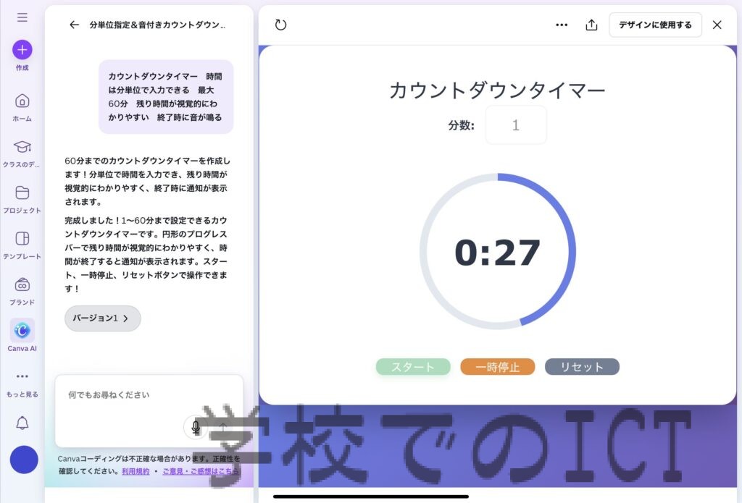Click the purple plus 作成 button

22,50
